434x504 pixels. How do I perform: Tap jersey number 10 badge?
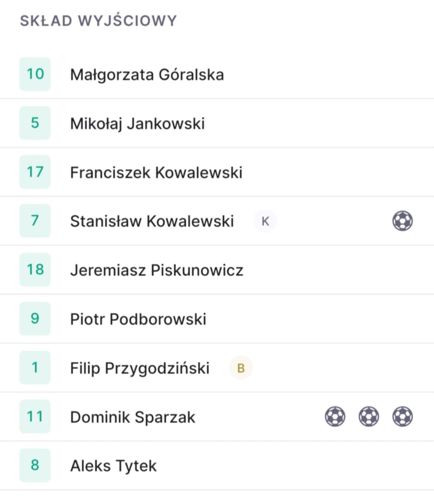35,74
